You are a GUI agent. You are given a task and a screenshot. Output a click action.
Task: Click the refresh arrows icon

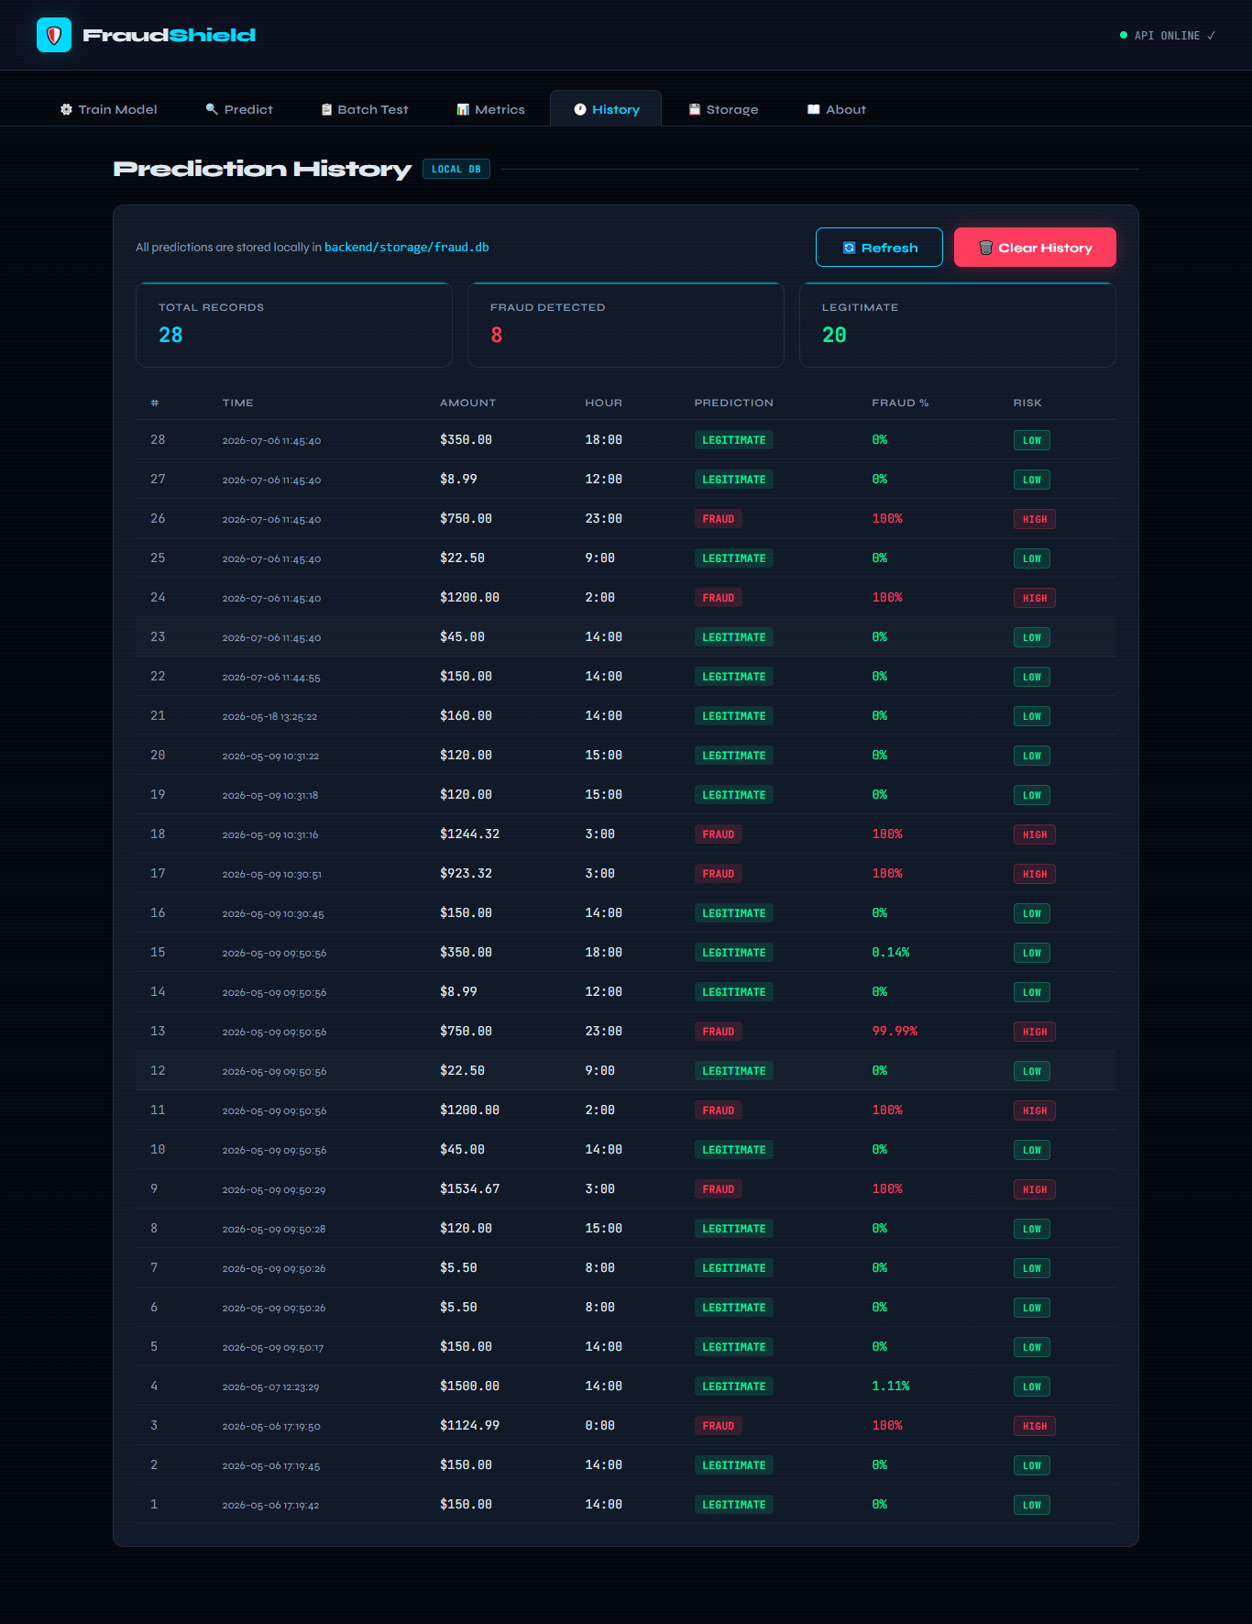pos(849,248)
